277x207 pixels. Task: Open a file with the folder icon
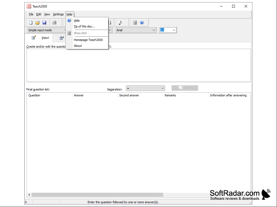pos(38,23)
